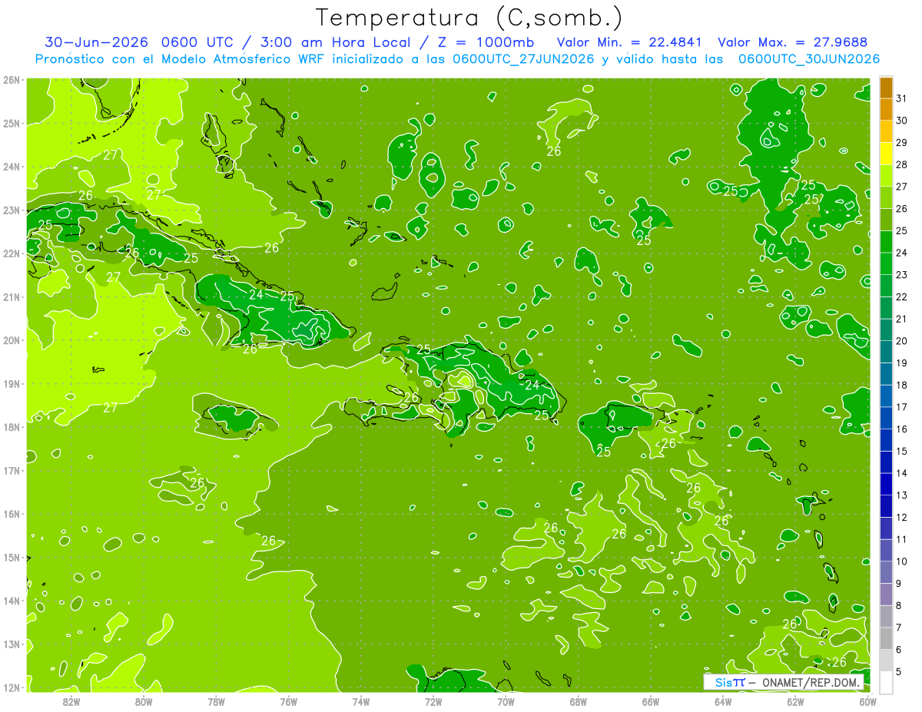Screen dimensions: 922x712
Task: Pick the gray swatch between 6 and 7
Action: coord(886,638)
